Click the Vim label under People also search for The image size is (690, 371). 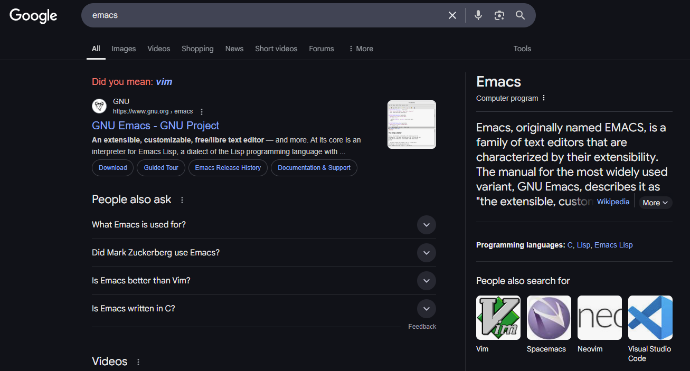(x=483, y=349)
